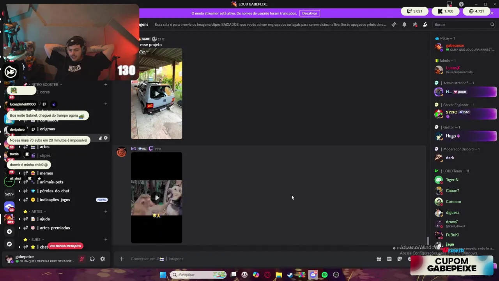Open Explore servers compass icon
This screenshot has height=281, width=499.
click(9, 244)
